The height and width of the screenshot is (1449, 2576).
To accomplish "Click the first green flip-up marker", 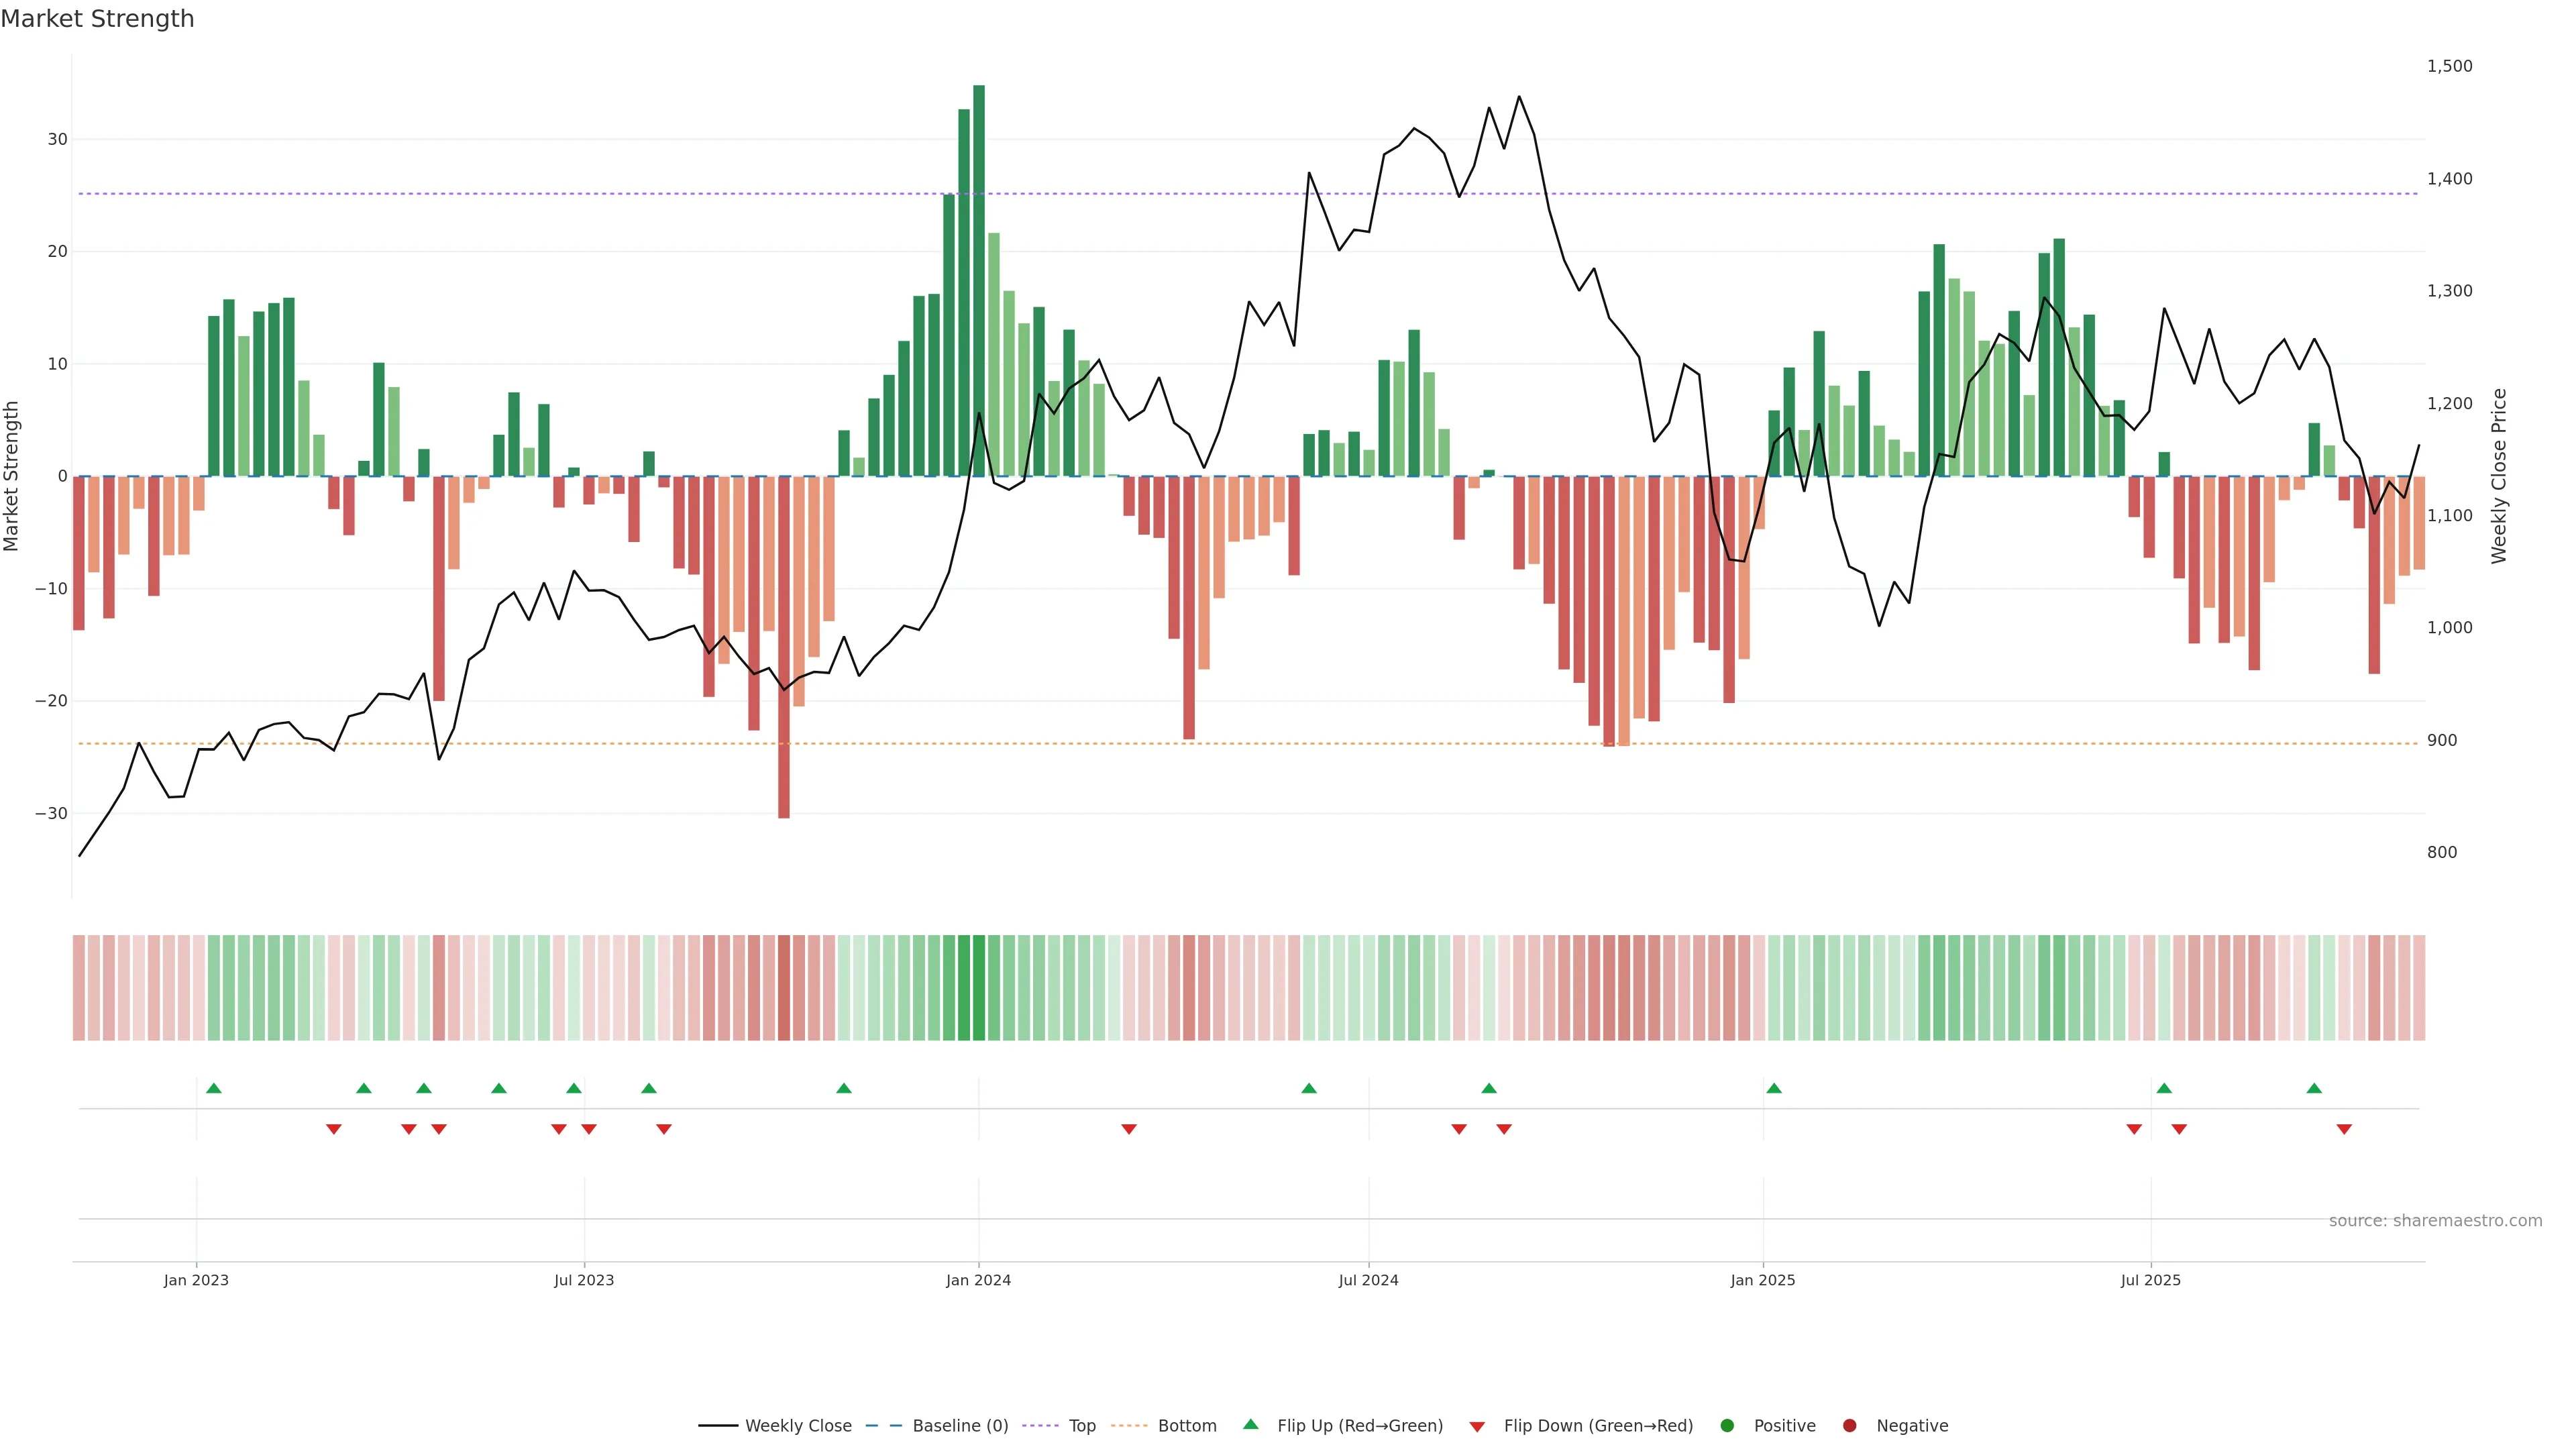I will click(x=213, y=1088).
